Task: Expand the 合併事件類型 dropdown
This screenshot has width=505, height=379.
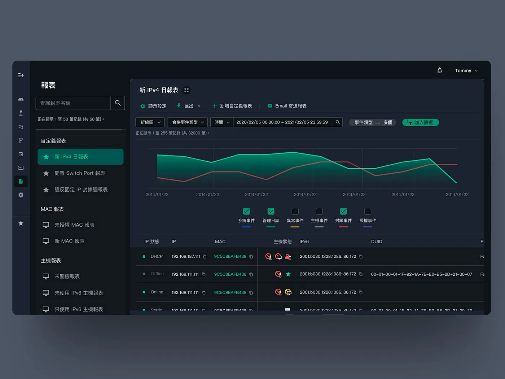Action: point(187,122)
